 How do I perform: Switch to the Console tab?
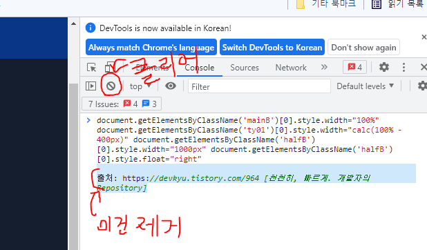[200, 68]
